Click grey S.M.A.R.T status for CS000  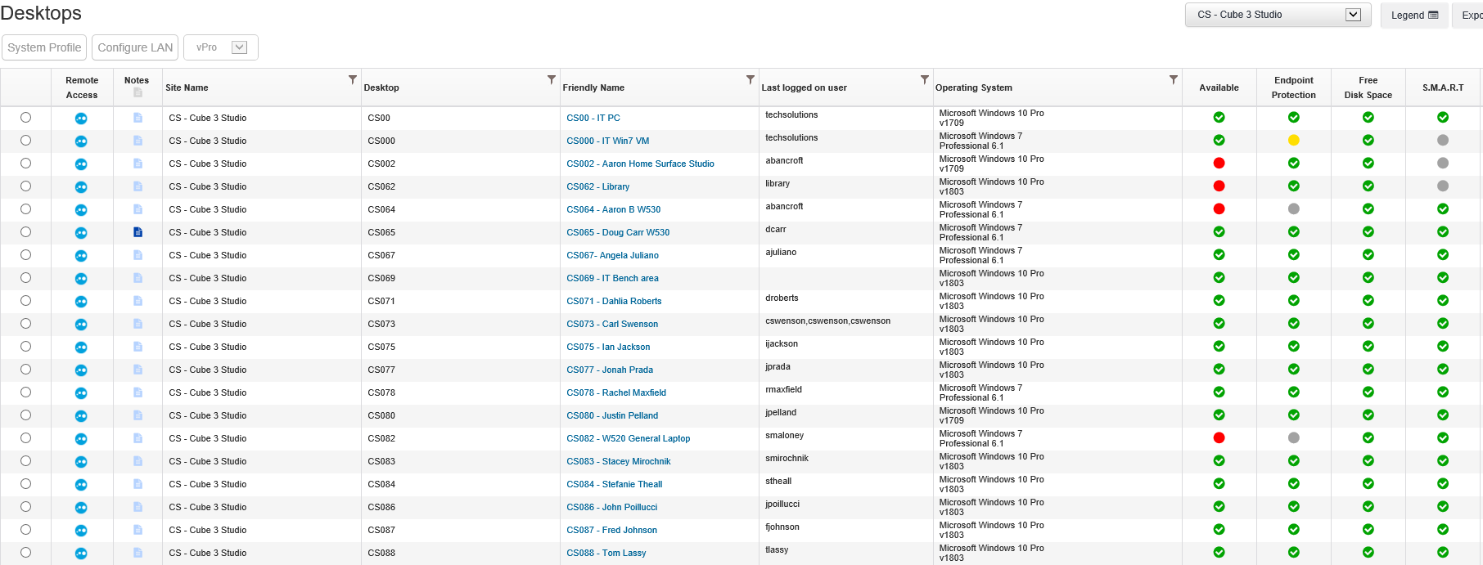[x=1442, y=140]
